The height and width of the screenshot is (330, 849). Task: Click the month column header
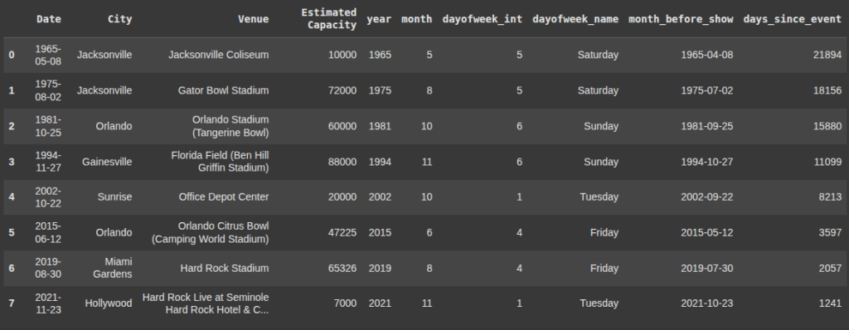tap(416, 19)
